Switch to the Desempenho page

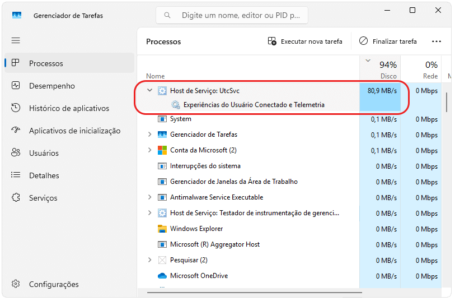point(69,86)
